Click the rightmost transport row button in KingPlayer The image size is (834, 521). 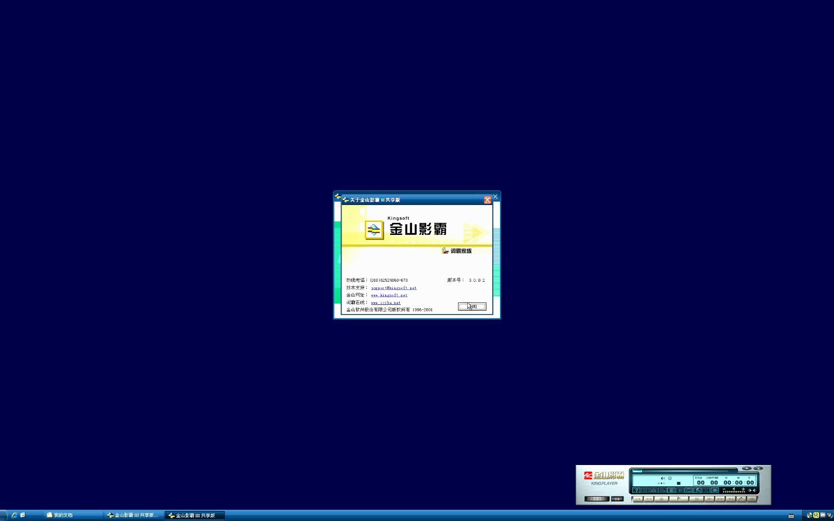tap(752, 499)
